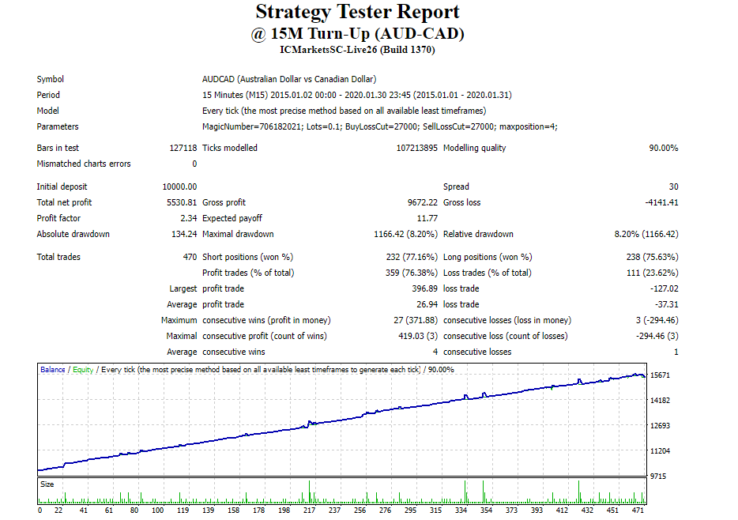Click the Period label
This screenshot has width=738, height=520.
coord(48,95)
